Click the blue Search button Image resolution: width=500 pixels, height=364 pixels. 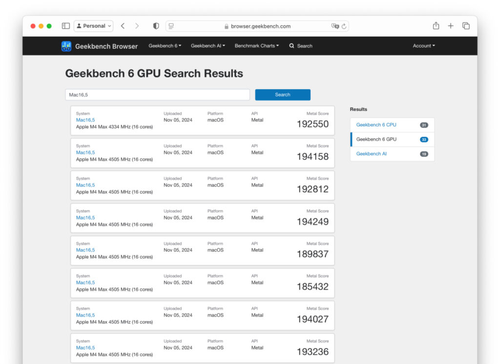click(x=283, y=95)
